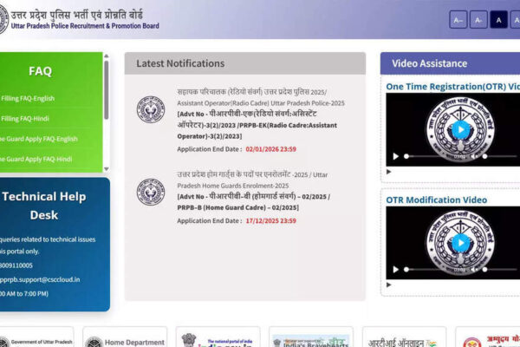Open the 'Filling FAQ-Hindi' link
This screenshot has width=520, height=347.
pos(25,119)
